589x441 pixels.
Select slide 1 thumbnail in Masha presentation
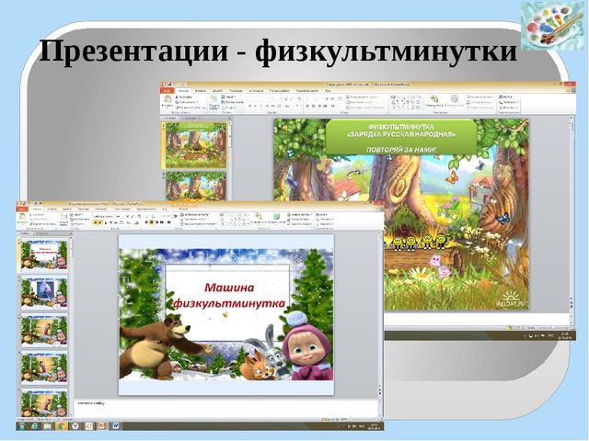coord(44,255)
